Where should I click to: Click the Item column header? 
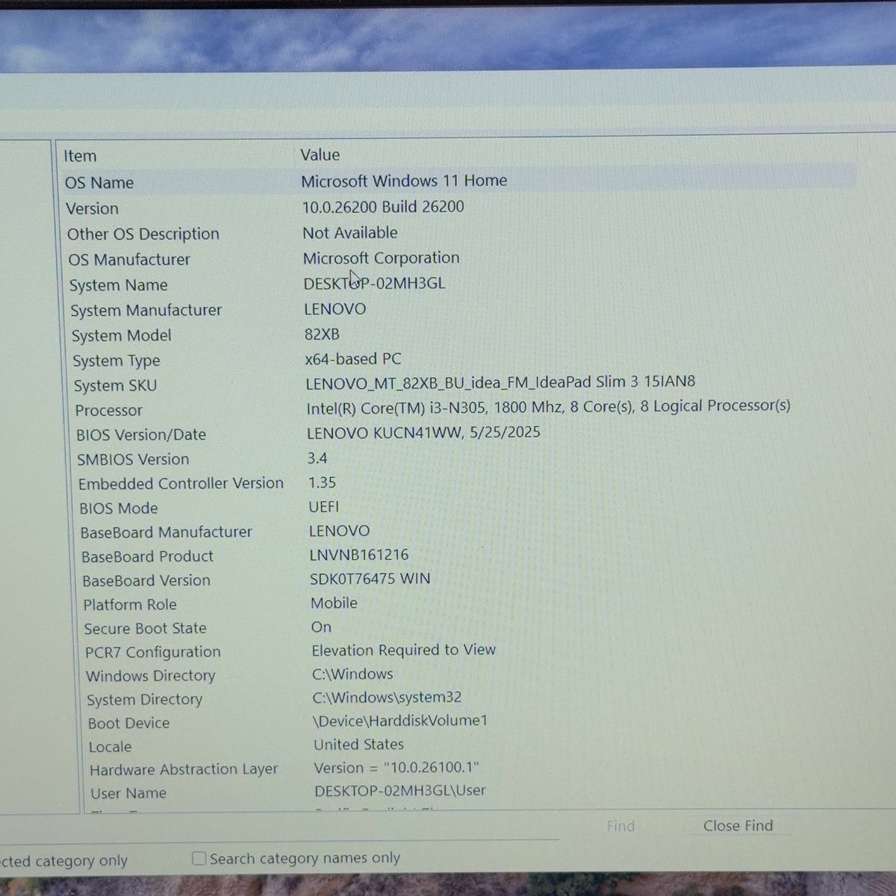pos(80,156)
